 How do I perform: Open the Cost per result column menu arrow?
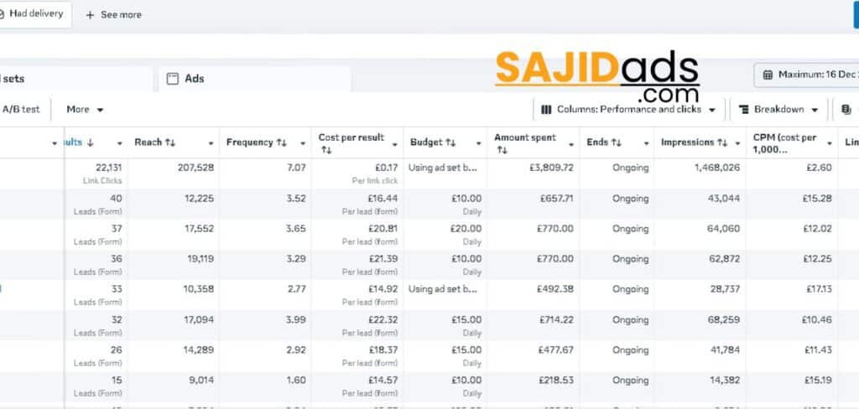(x=394, y=143)
